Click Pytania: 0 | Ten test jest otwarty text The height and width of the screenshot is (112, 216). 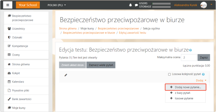(78, 58)
